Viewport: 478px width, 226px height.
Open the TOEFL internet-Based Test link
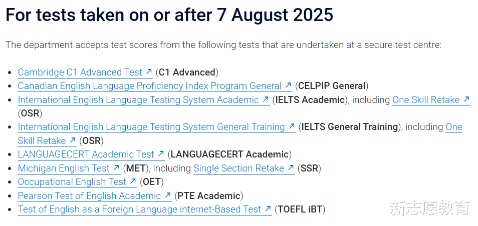coord(139,209)
